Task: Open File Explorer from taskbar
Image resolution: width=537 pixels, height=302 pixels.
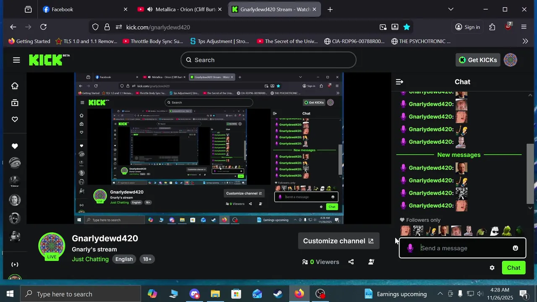Action: coord(215,294)
